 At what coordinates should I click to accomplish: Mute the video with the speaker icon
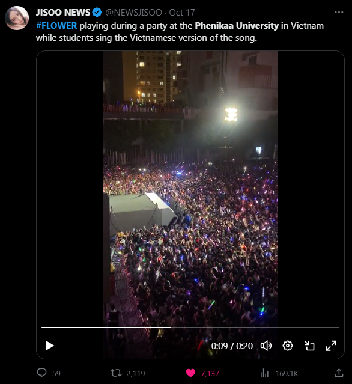(x=266, y=346)
